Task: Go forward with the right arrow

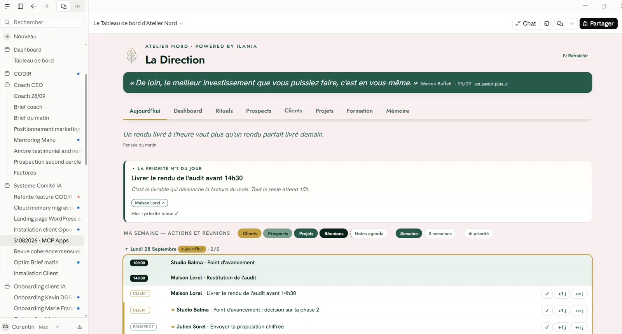Action: click(46, 6)
